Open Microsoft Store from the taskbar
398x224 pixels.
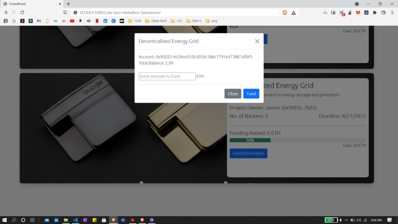click(104, 220)
